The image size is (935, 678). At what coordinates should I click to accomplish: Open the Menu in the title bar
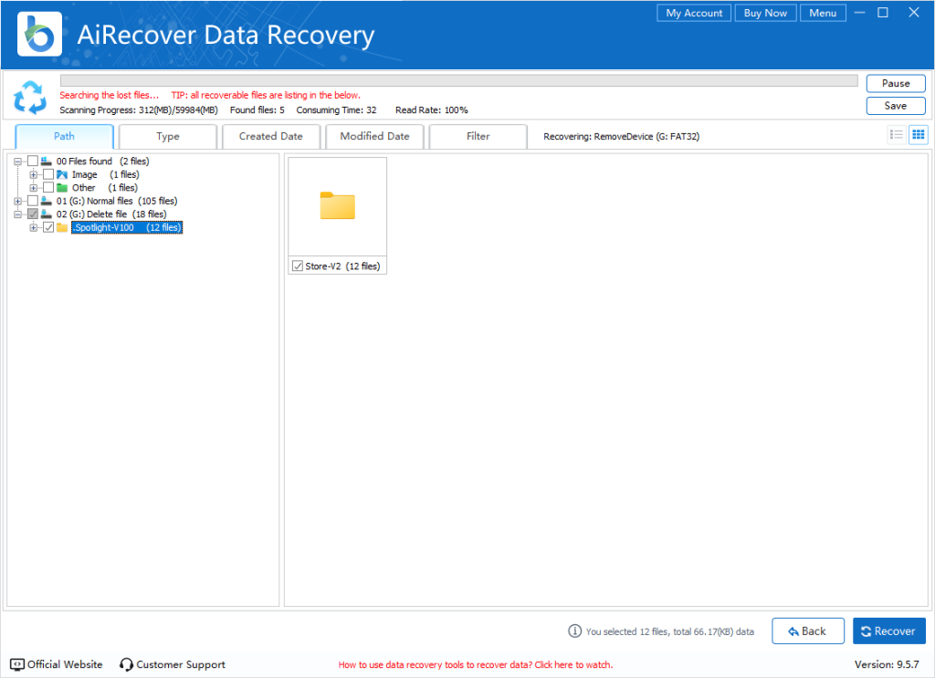(x=823, y=13)
